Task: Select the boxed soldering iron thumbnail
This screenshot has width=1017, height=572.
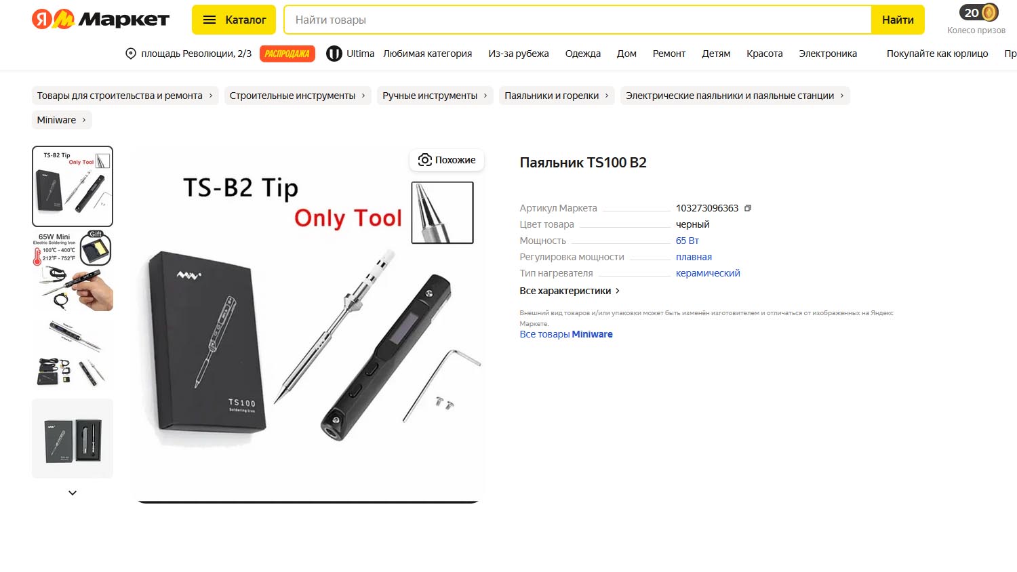Action: (x=73, y=438)
